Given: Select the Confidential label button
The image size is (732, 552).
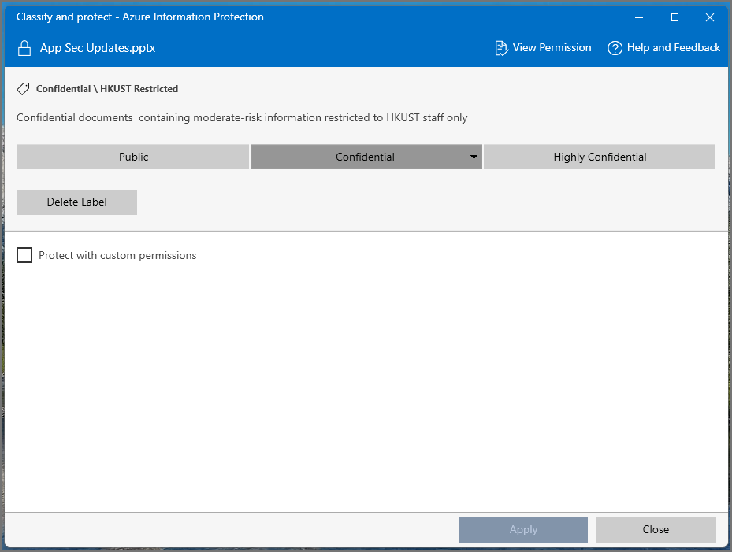Looking at the screenshot, I should click(x=366, y=157).
